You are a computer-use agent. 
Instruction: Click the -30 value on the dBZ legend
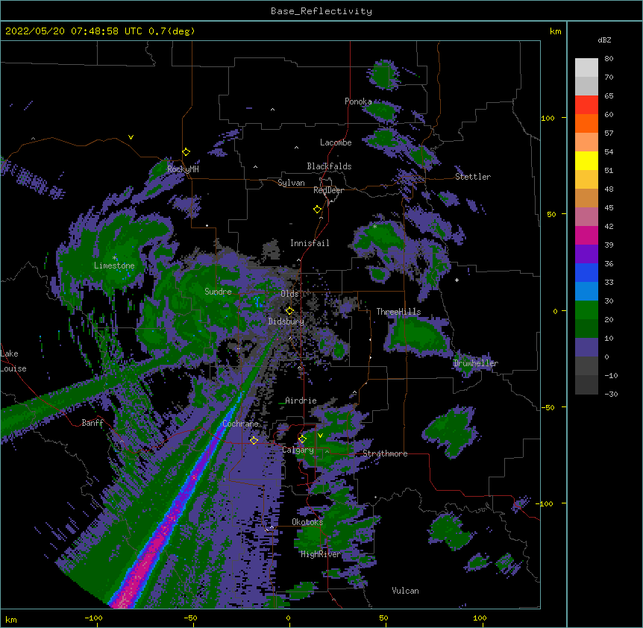tap(611, 394)
